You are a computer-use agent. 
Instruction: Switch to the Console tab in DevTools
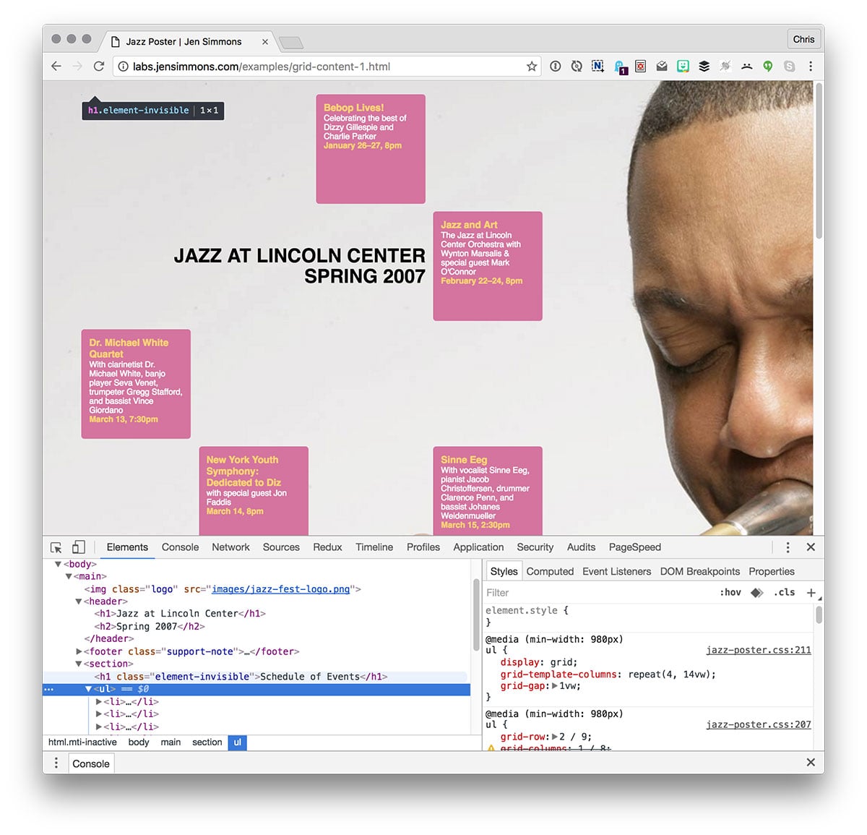pos(180,547)
